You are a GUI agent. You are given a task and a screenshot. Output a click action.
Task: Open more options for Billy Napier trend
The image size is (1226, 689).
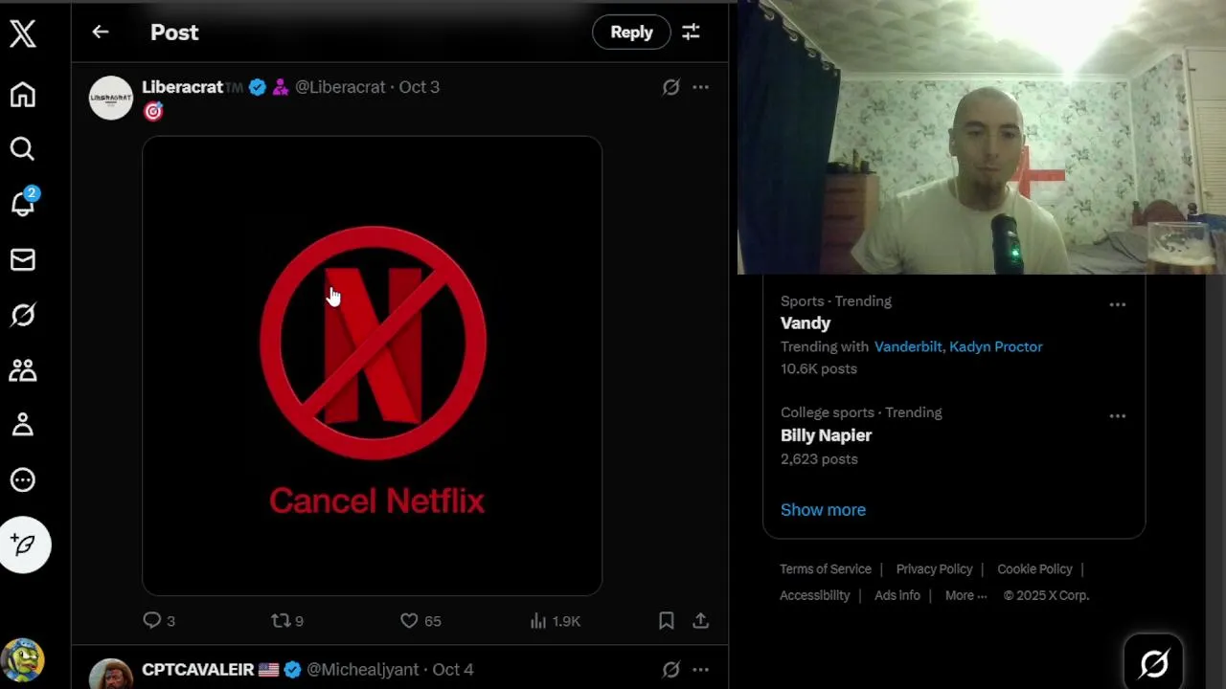click(x=1117, y=416)
